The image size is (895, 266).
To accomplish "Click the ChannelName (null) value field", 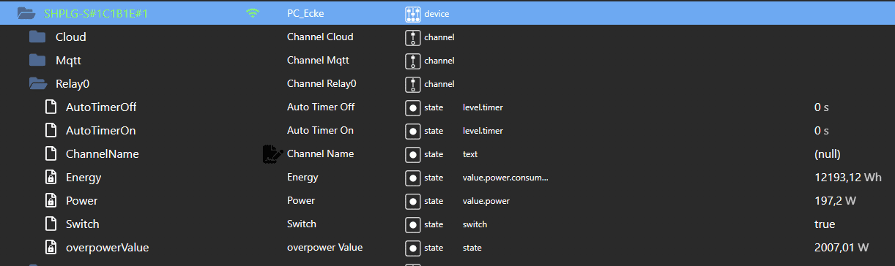I will coord(828,153).
